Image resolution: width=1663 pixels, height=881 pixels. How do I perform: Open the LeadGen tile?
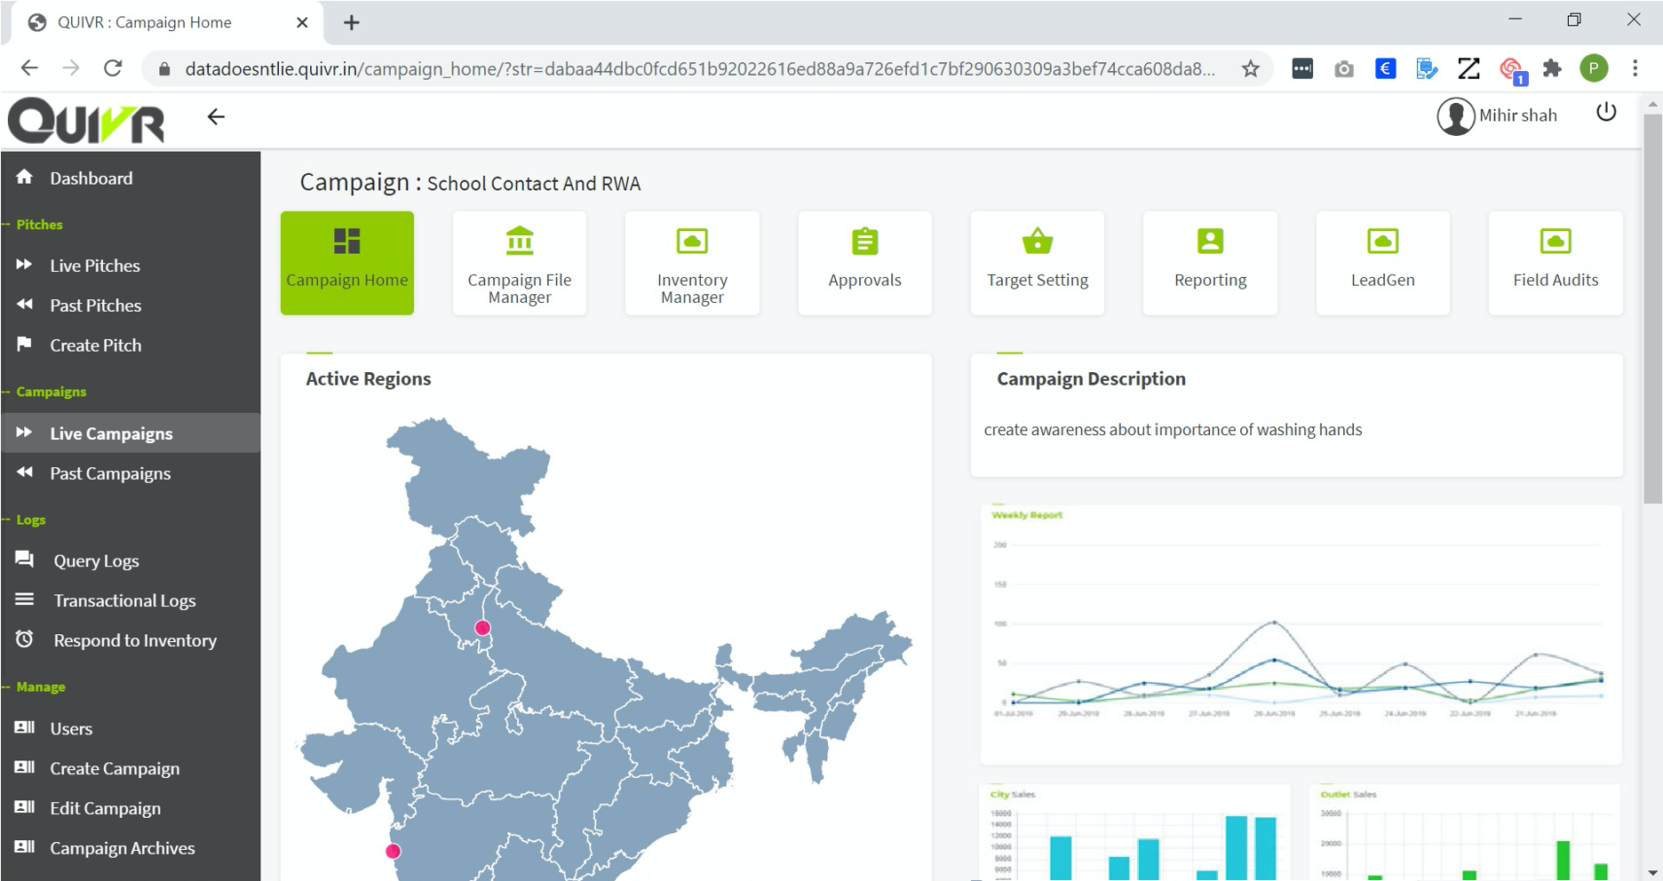[1383, 263]
